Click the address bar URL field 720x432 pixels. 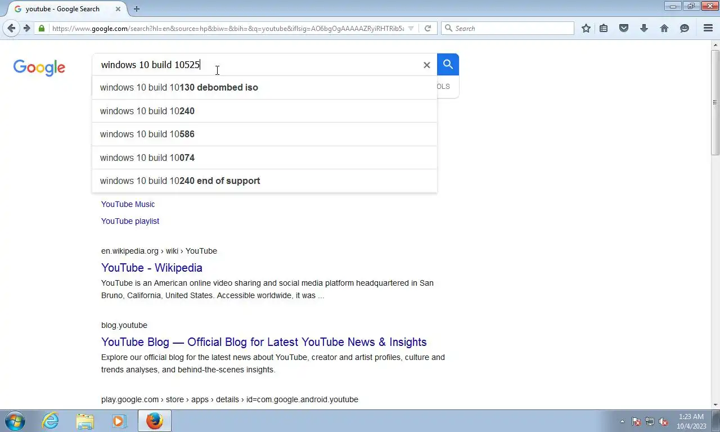pyautogui.click(x=228, y=28)
